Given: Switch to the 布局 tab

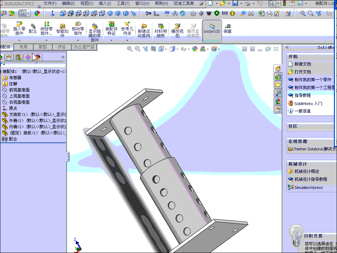Looking at the screenshot, I should [x=24, y=47].
